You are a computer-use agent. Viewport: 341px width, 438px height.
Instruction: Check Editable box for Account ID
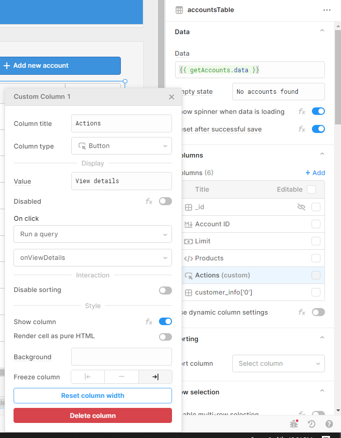pyautogui.click(x=316, y=224)
